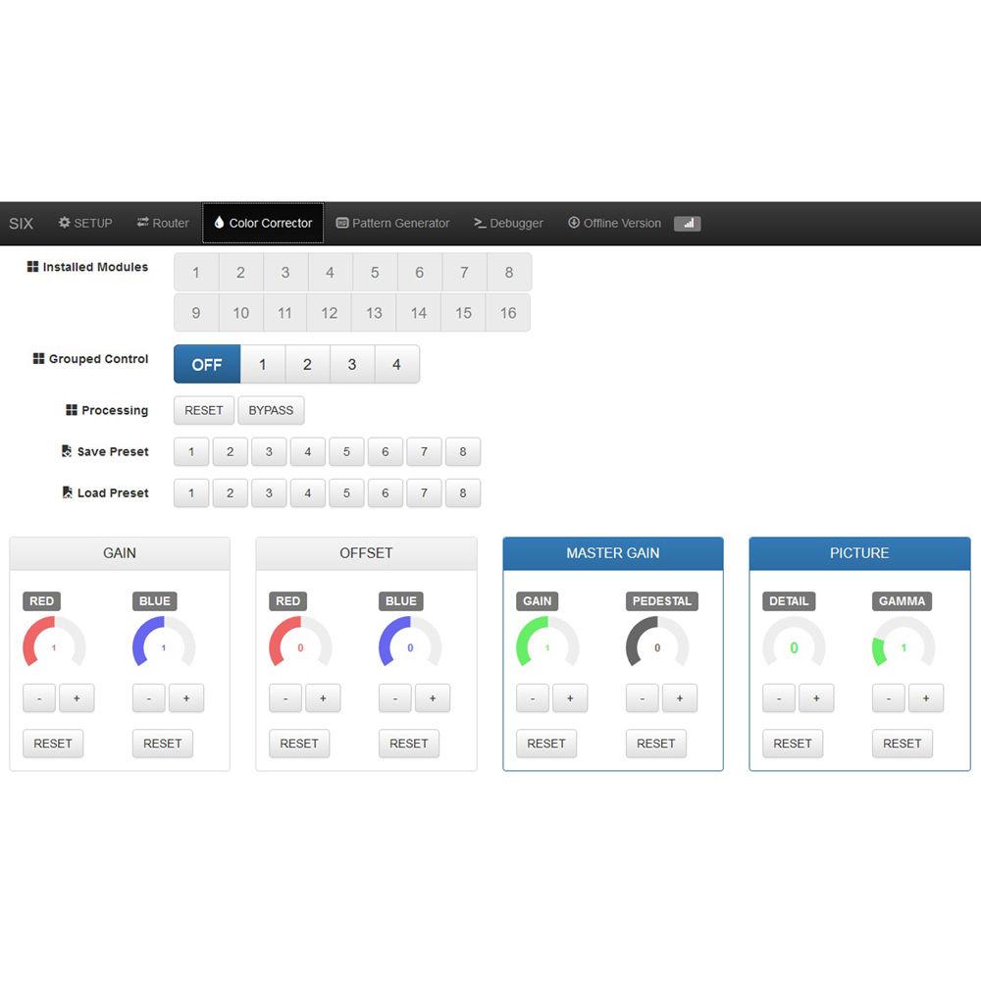Open the SIX home menu item

coord(21,224)
